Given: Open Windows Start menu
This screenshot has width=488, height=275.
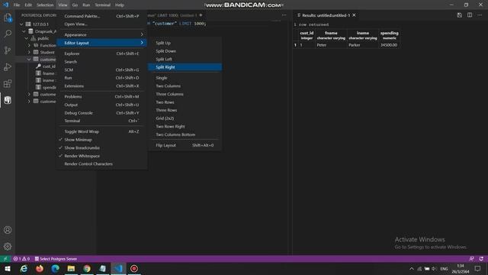Looking at the screenshot, I should pyautogui.click(x=8, y=268).
